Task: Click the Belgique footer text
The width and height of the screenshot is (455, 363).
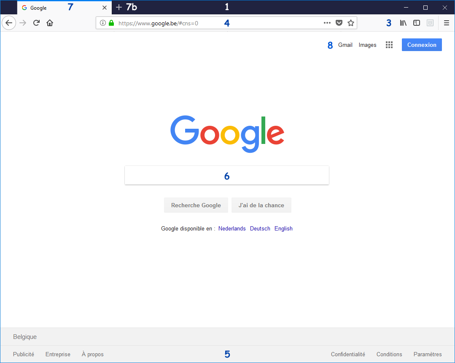Action: 25,337
